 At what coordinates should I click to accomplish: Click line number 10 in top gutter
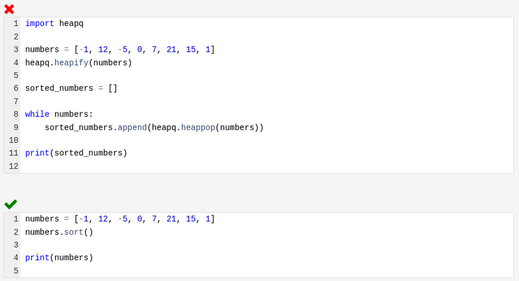pos(14,140)
